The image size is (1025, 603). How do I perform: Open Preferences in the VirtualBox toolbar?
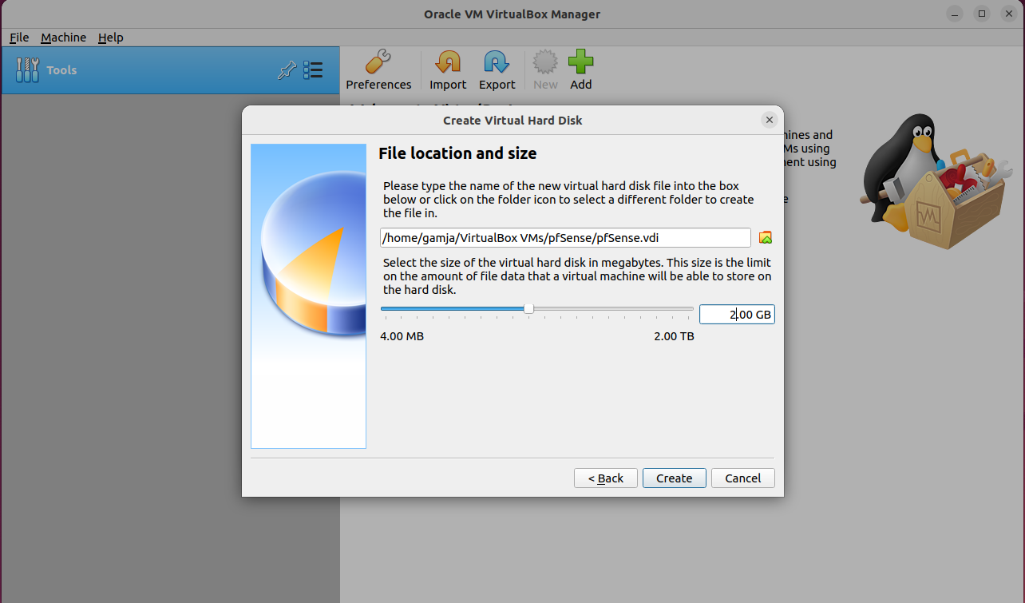pyautogui.click(x=378, y=70)
